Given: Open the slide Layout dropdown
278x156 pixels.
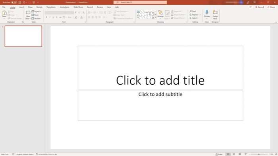Looking at the screenshot, I should (36, 11).
